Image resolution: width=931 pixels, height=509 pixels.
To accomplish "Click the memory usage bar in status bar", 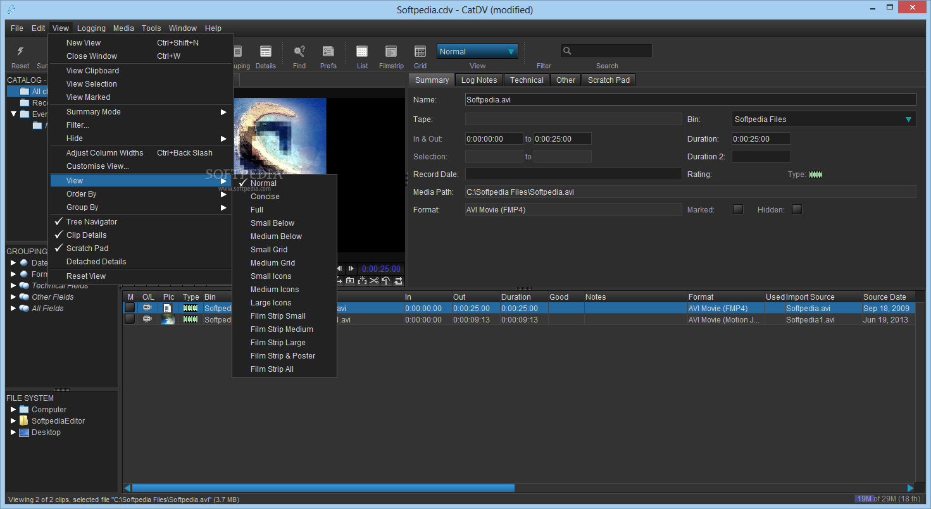I will (x=888, y=499).
